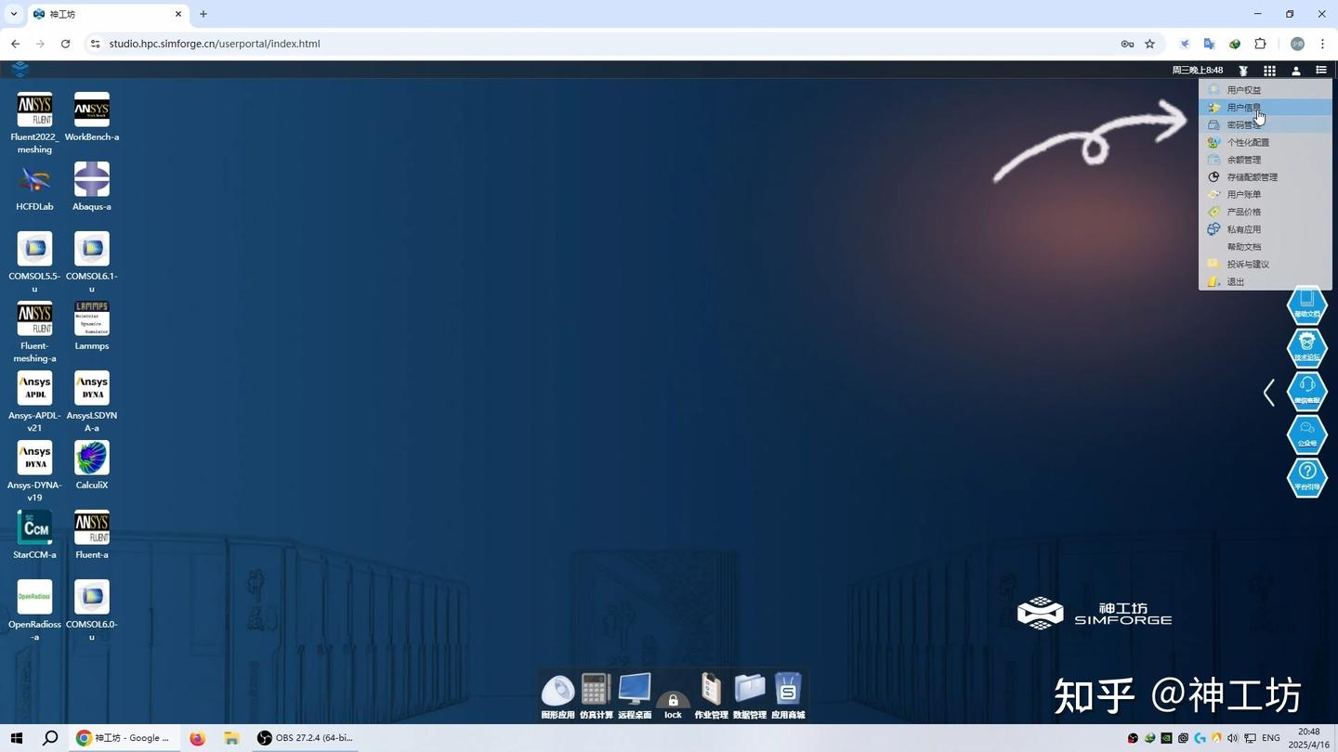1338x752 pixels.
Task: Open the Ansys-APDL-v21 icon
Action: coord(34,389)
